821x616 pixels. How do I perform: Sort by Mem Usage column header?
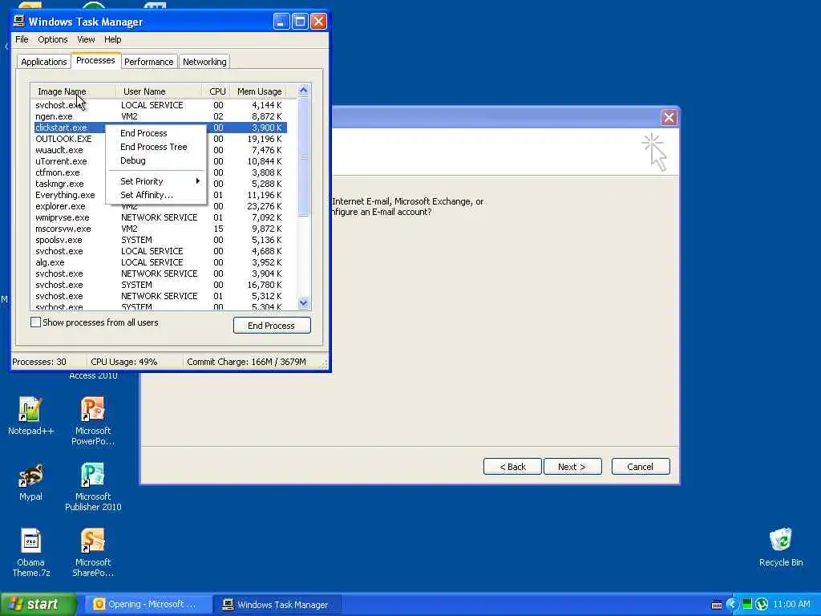point(259,91)
